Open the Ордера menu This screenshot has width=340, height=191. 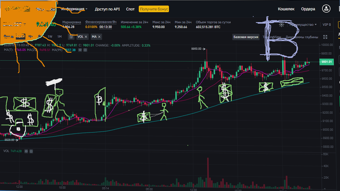[x=308, y=9]
